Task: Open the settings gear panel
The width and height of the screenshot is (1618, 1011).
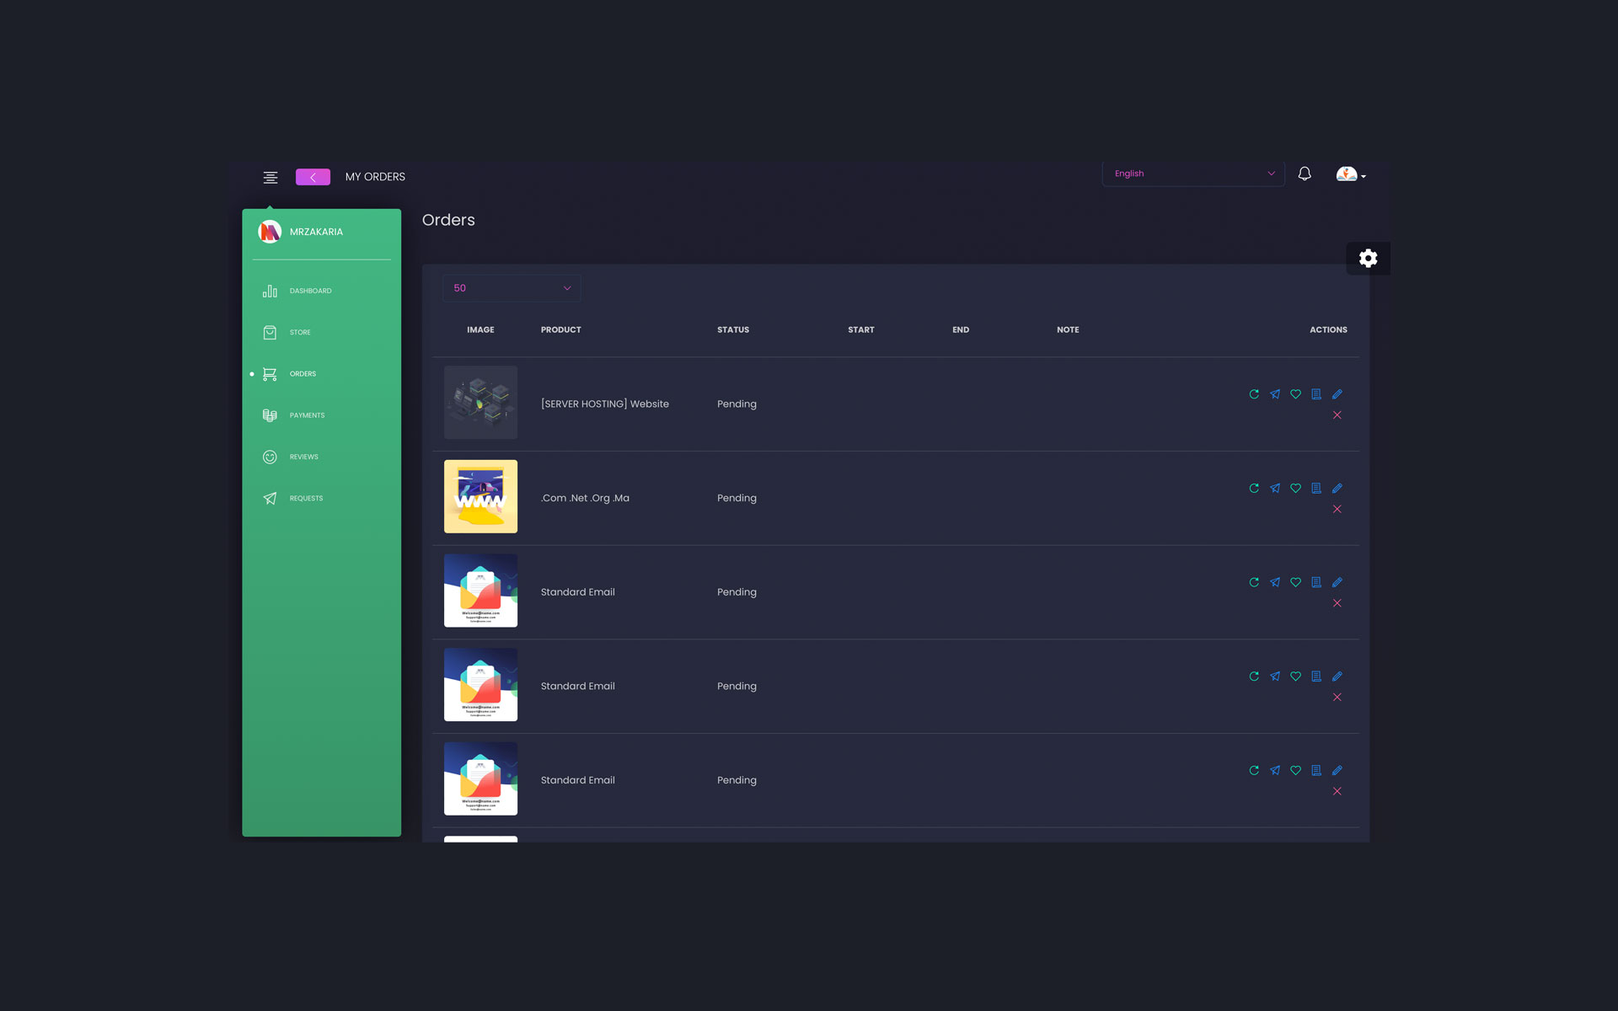Action: pos(1368,258)
